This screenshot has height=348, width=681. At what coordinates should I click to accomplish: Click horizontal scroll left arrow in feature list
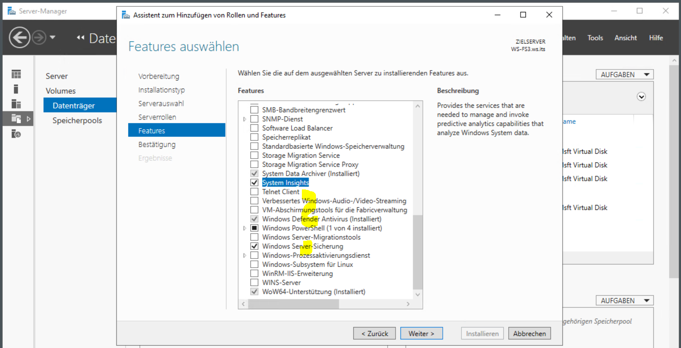point(243,304)
